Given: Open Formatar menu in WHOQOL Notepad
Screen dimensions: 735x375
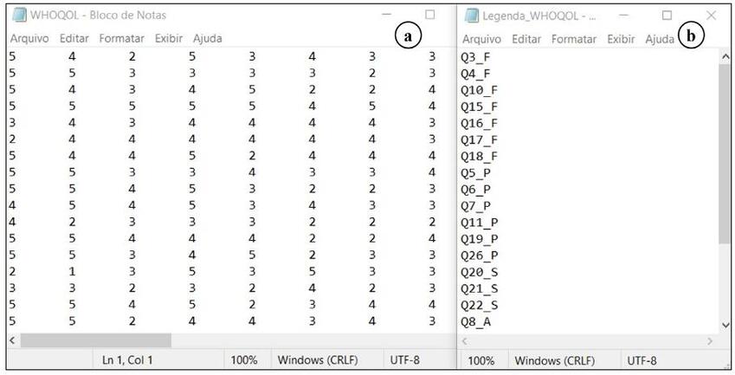Looking at the screenshot, I should pyautogui.click(x=122, y=38).
